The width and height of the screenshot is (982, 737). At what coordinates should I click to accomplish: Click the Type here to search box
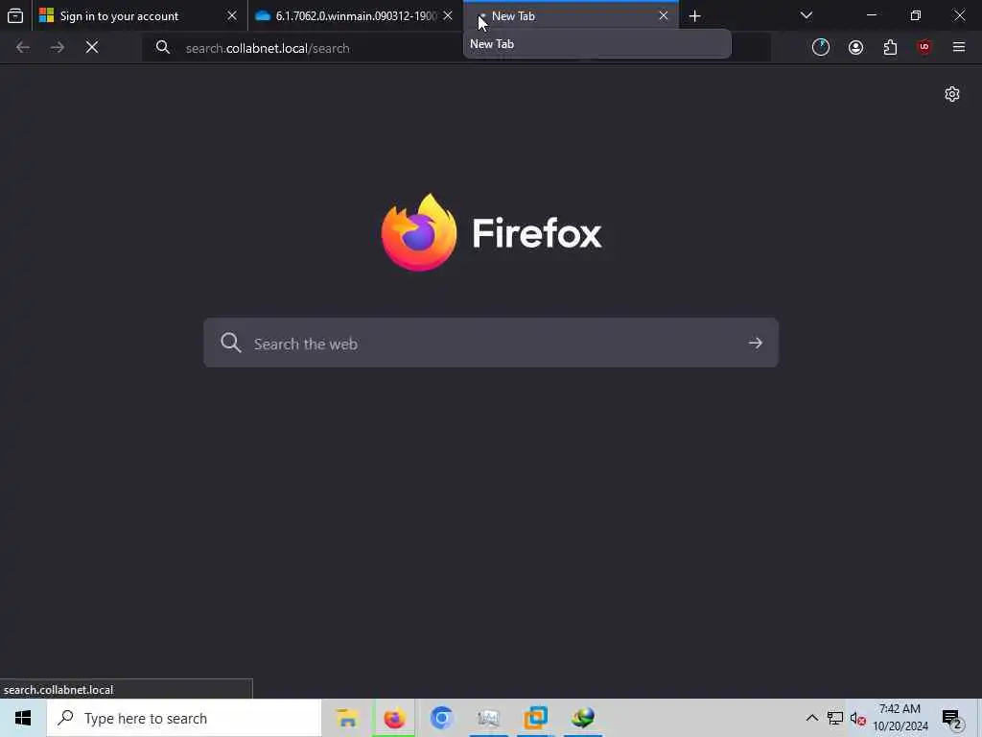tap(184, 718)
